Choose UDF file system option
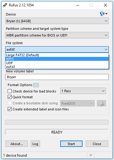 pyautogui.click(x=57, y=63)
